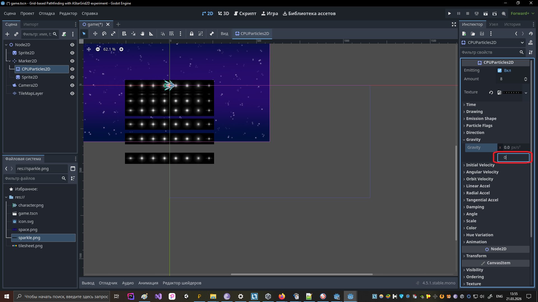The height and width of the screenshot is (302, 538).
Task: Click the Ruler mode tool
Action: pyautogui.click(x=151, y=34)
